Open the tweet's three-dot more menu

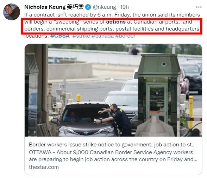199,7
